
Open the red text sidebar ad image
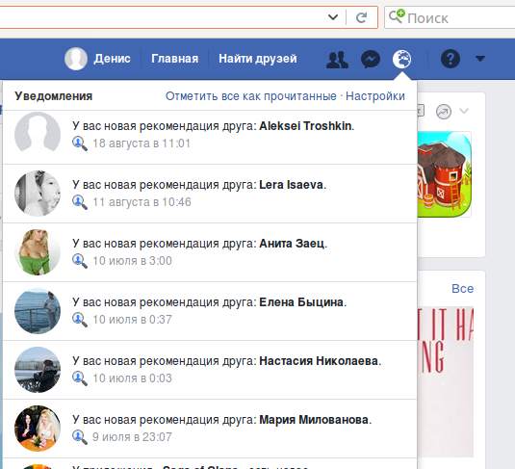[446, 381]
